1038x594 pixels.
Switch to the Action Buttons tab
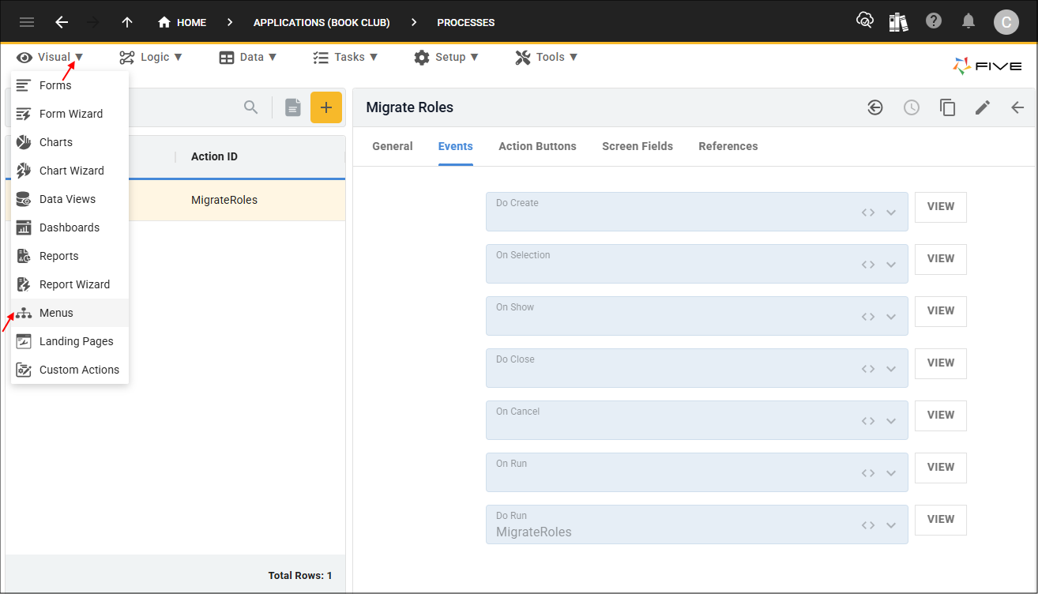click(537, 146)
